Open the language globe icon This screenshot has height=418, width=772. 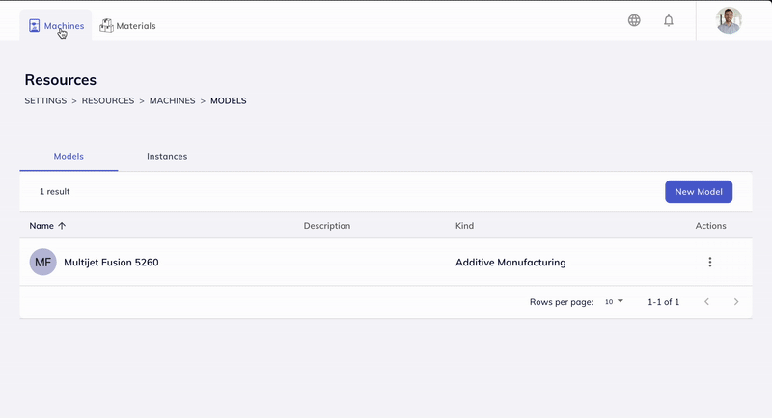click(x=634, y=20)
